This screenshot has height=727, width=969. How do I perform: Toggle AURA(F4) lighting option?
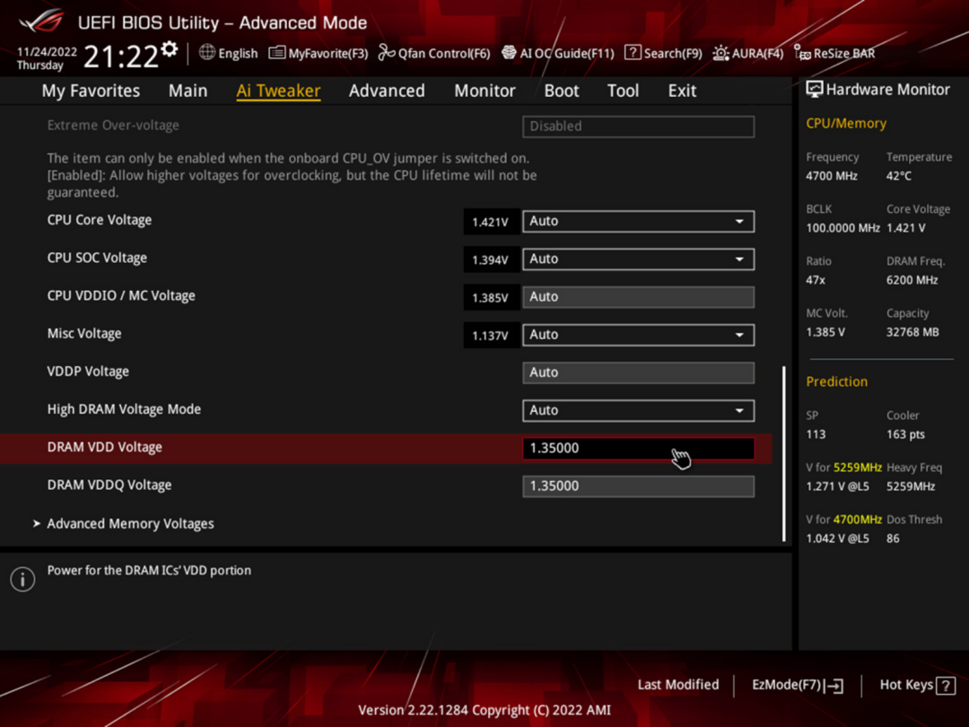coord(747,53)
